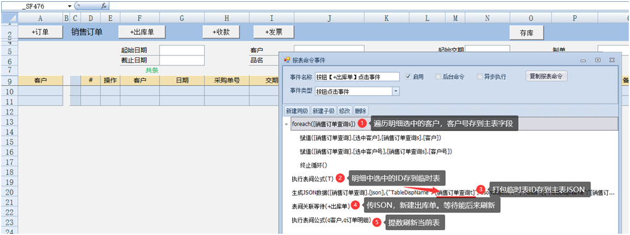Click the 事件名称 text field

pos(357,76)
